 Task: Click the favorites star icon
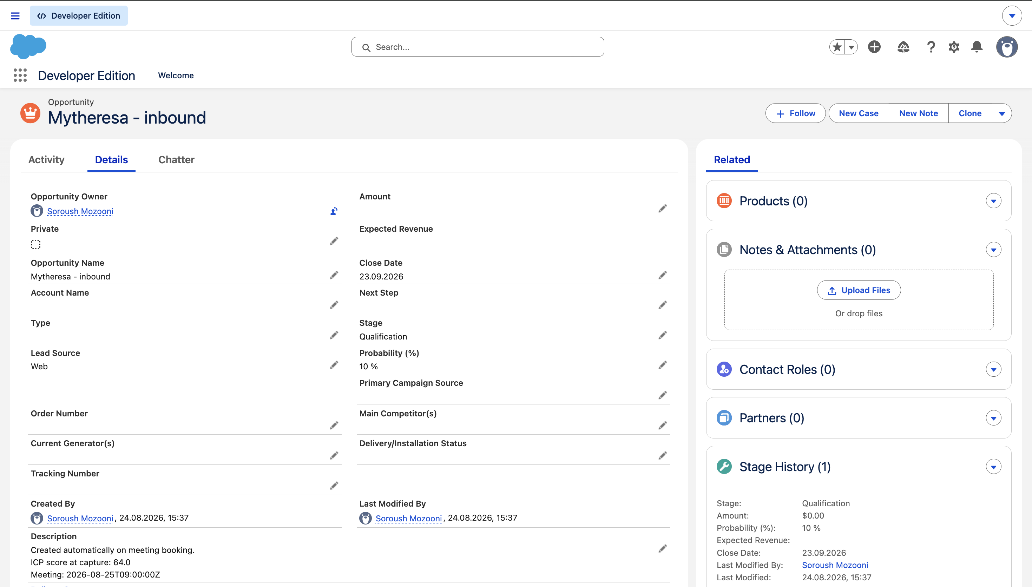click(837, 47)
